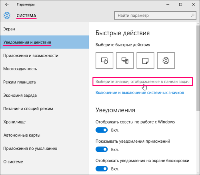Screen dimensions: 200x175
Task: Focus the Найти параметр search field
Action: point(155,16)
